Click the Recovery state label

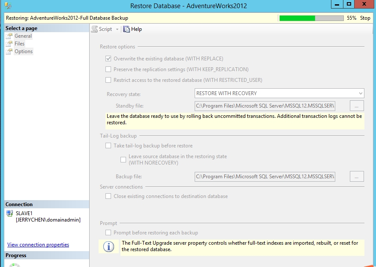point(124,94)
